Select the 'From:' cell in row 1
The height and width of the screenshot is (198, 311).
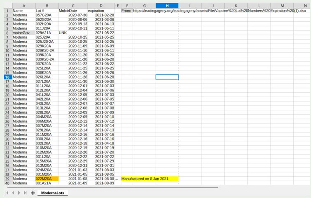pos(126,11)
